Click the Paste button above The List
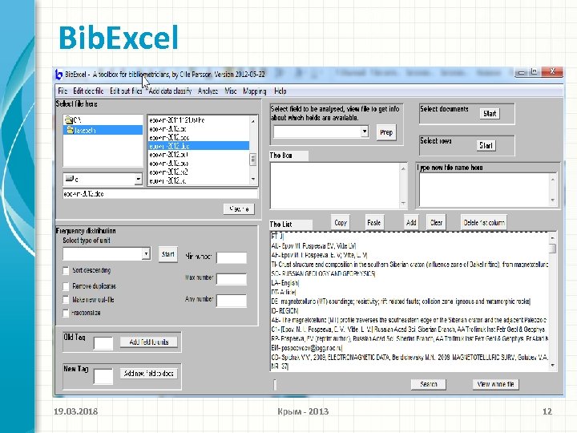The image size is (577, 433). tap(374, 222)
